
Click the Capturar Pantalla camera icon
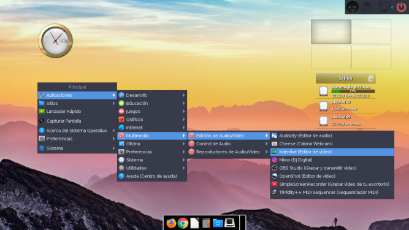pyautogui.click(x=42, y=121)
